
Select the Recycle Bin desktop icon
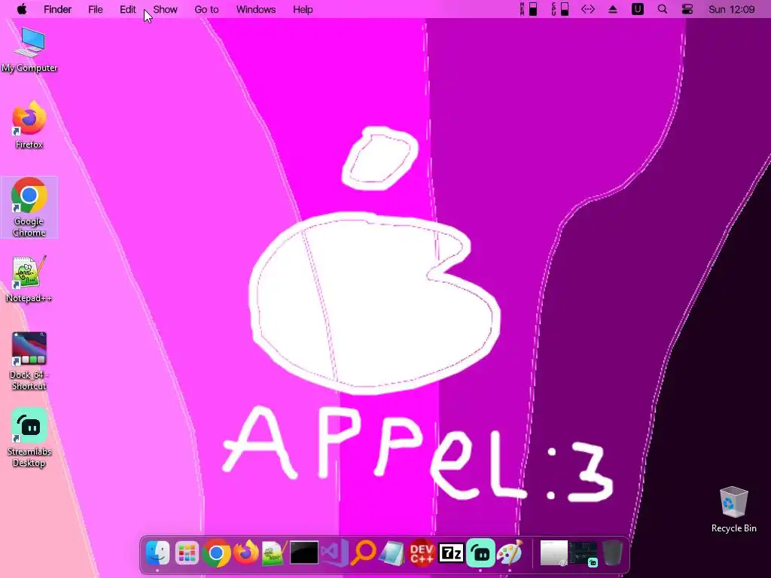(733, 510)
